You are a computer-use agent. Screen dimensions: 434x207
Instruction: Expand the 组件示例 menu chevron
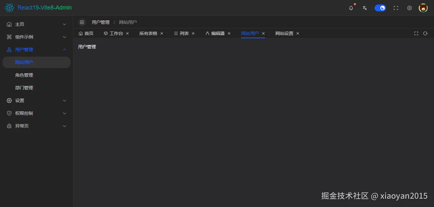[64, 37]
